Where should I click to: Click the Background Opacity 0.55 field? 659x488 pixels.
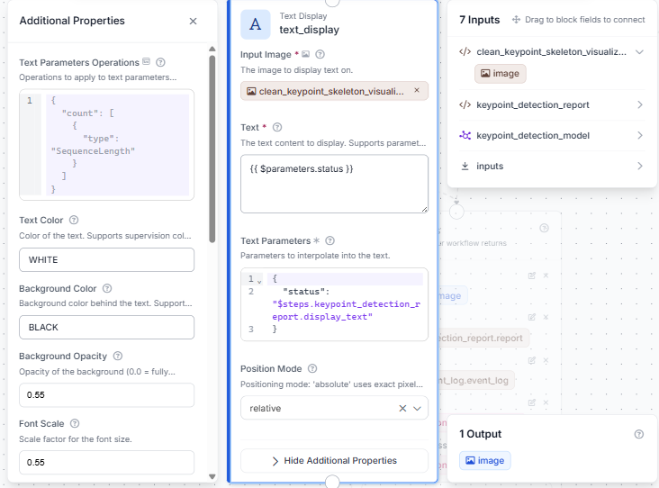click(x=107, y=394)
